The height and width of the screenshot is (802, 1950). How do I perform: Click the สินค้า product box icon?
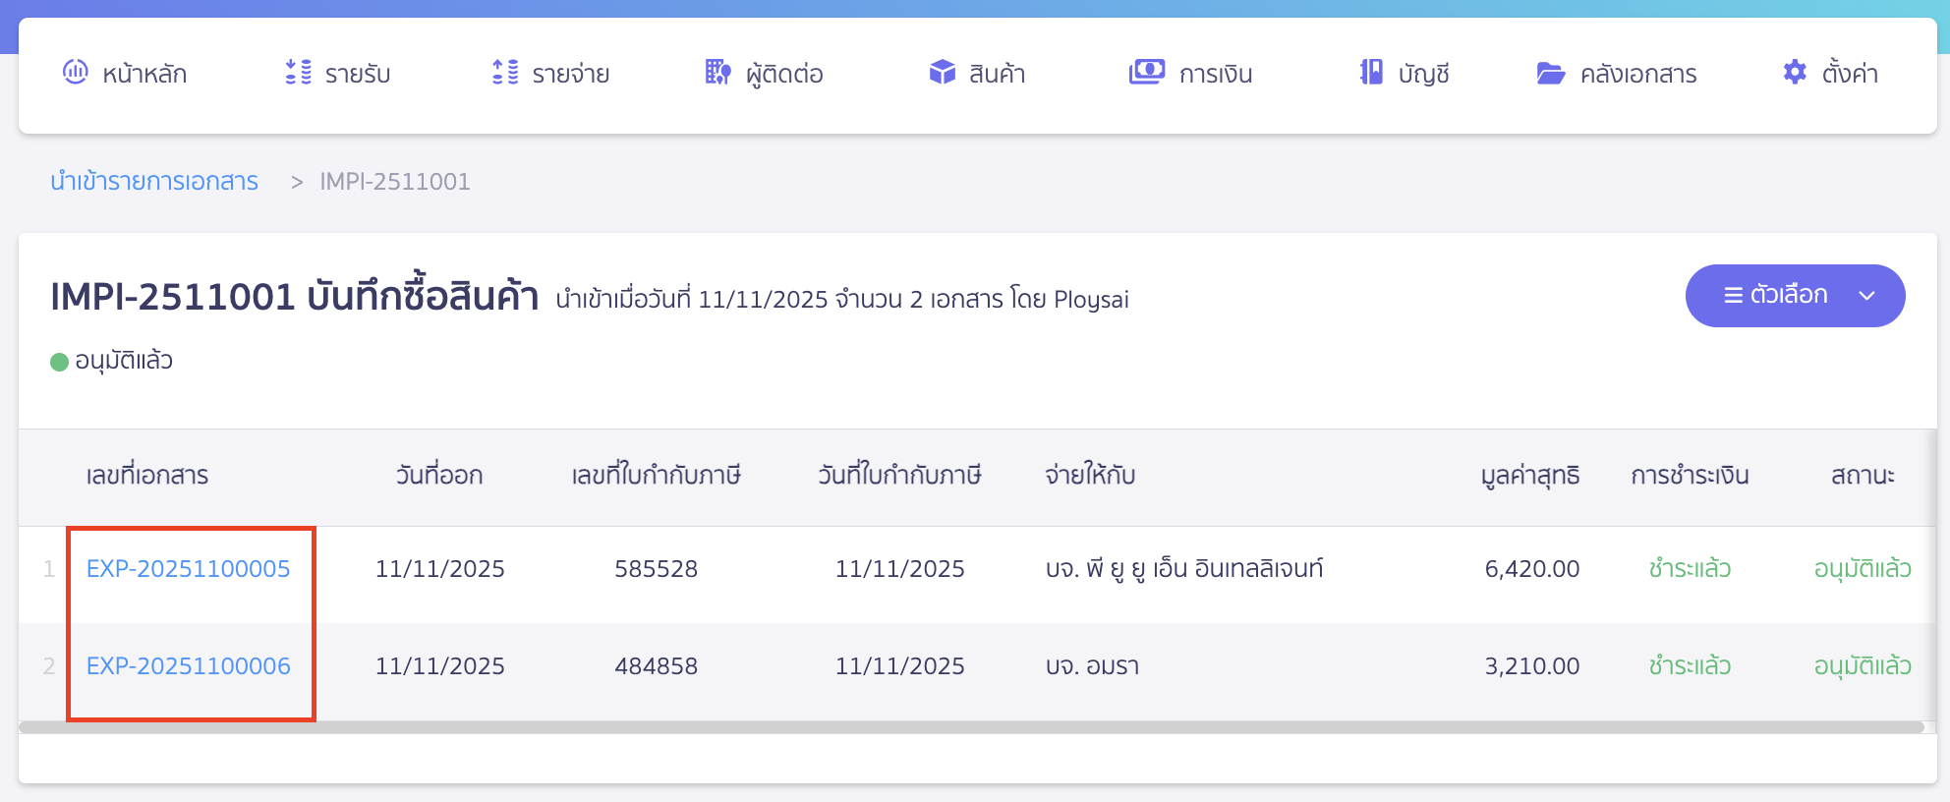point(942,73)
